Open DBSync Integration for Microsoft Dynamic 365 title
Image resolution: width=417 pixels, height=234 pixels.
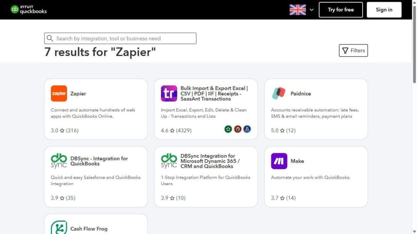click(x=210, y=161)
